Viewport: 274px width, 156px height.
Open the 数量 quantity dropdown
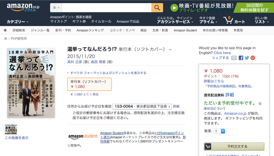[219, 131]
